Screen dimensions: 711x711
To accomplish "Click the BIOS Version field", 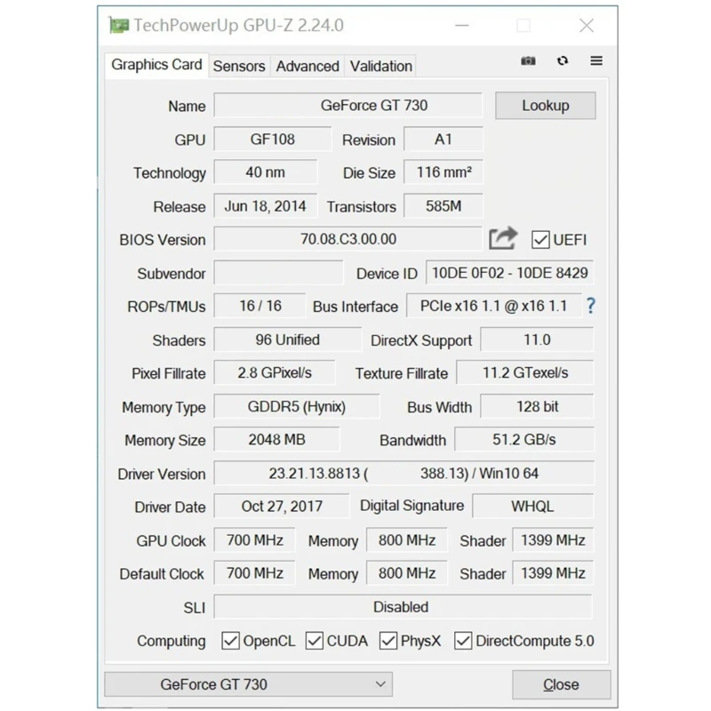I will coord(348,239).
